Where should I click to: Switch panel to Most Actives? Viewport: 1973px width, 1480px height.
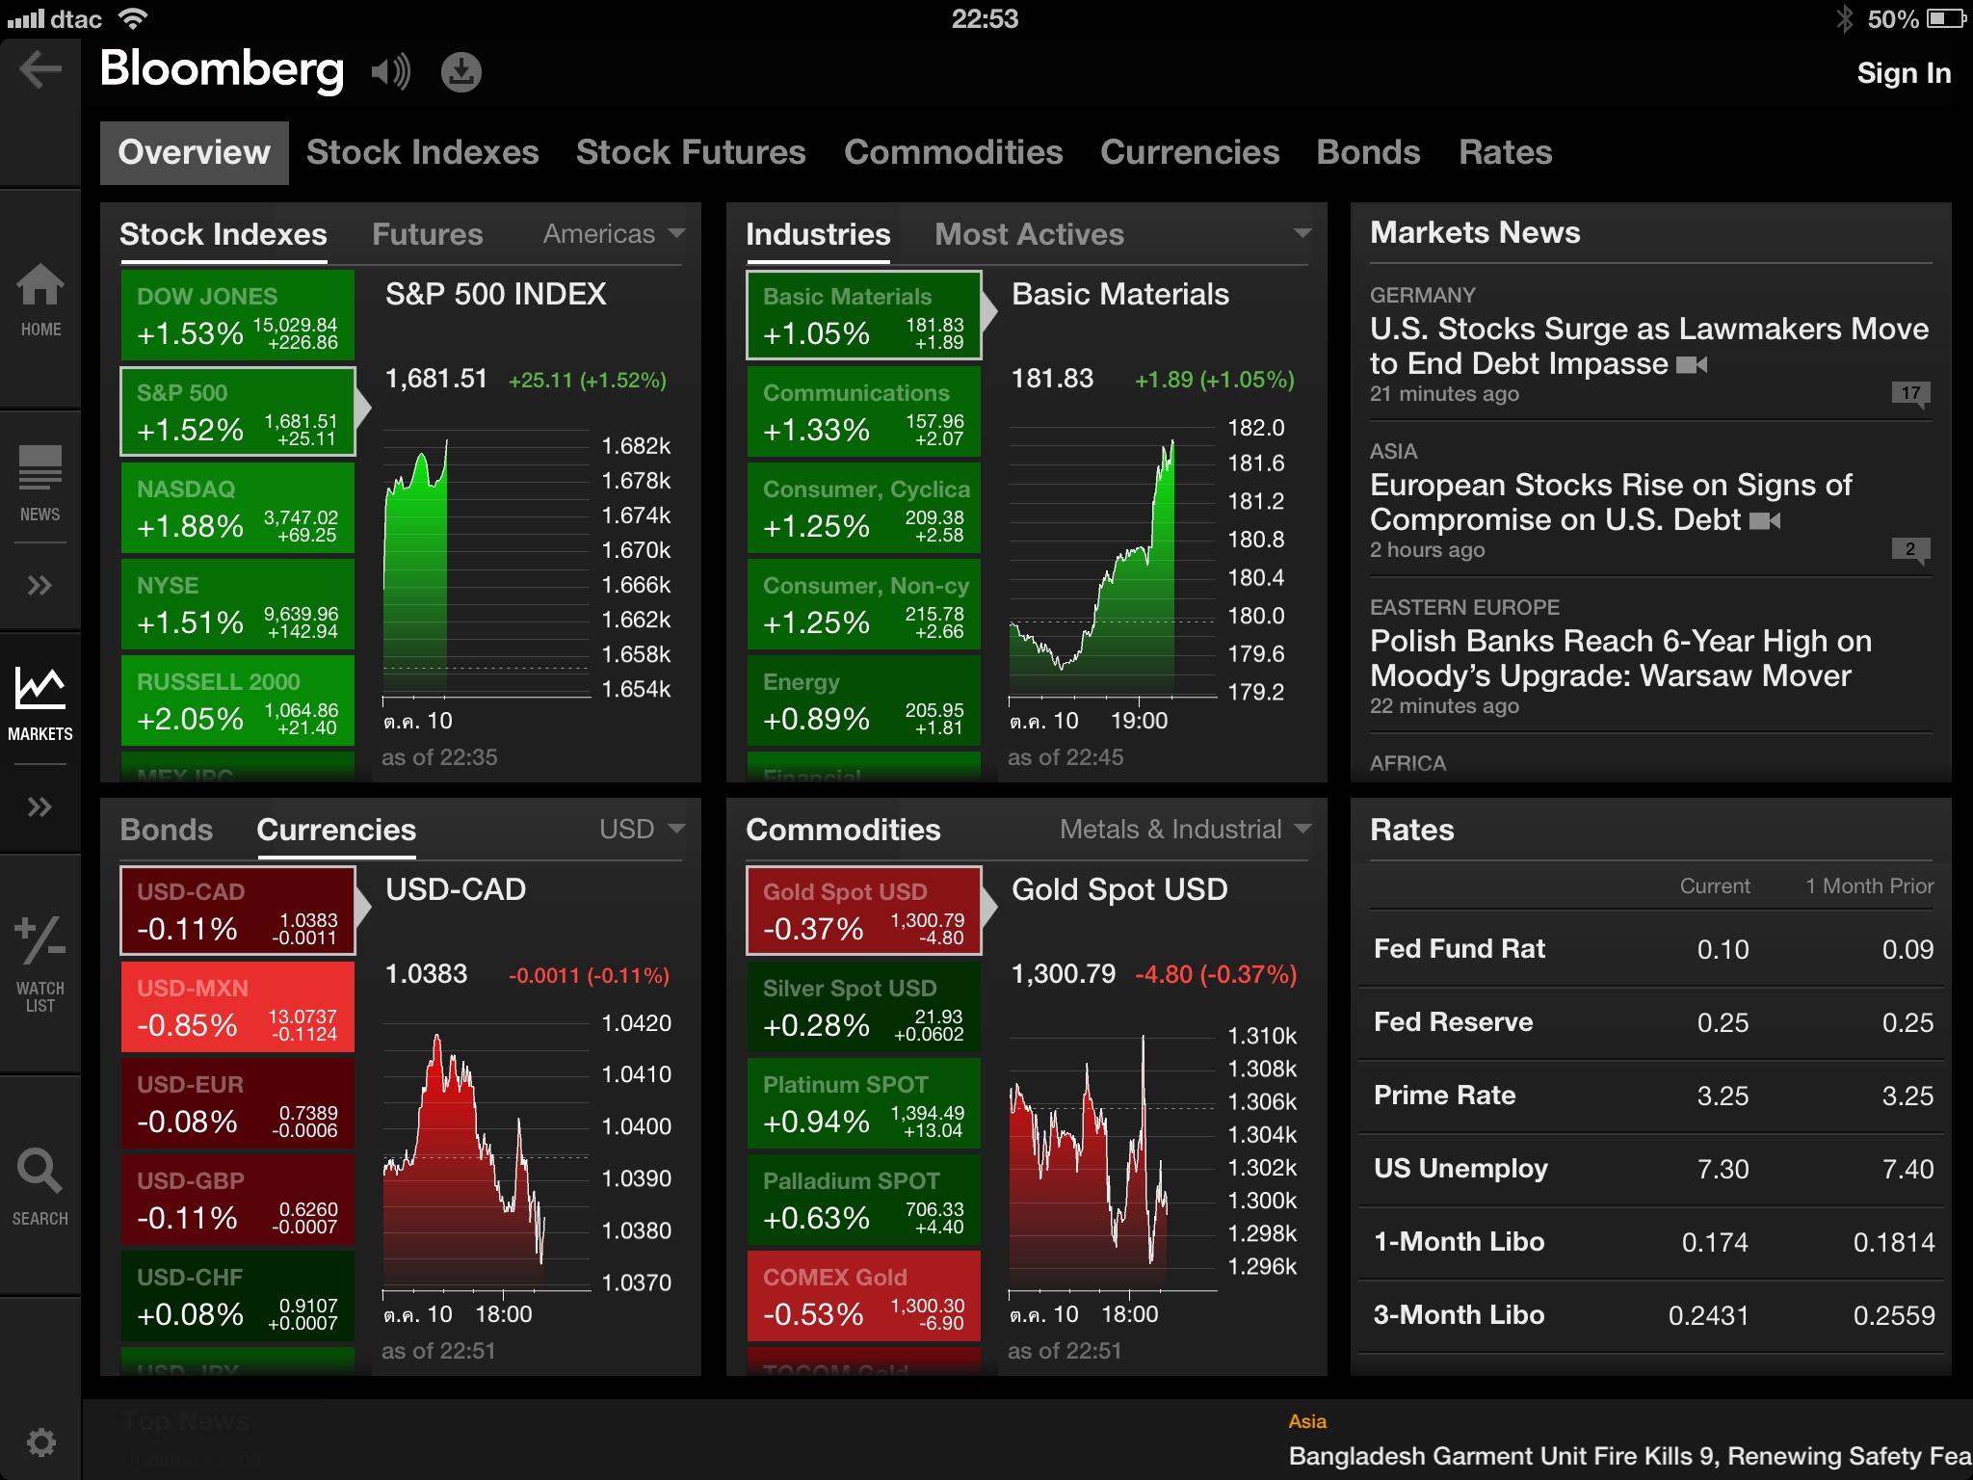1029,234
